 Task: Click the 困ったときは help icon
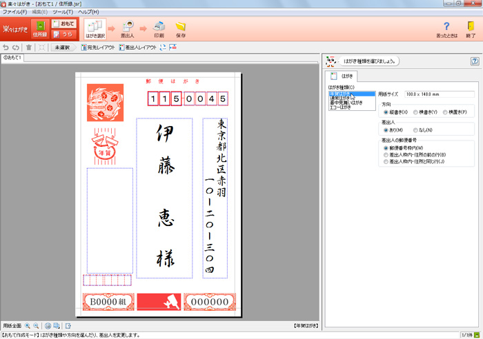point(446,29)
